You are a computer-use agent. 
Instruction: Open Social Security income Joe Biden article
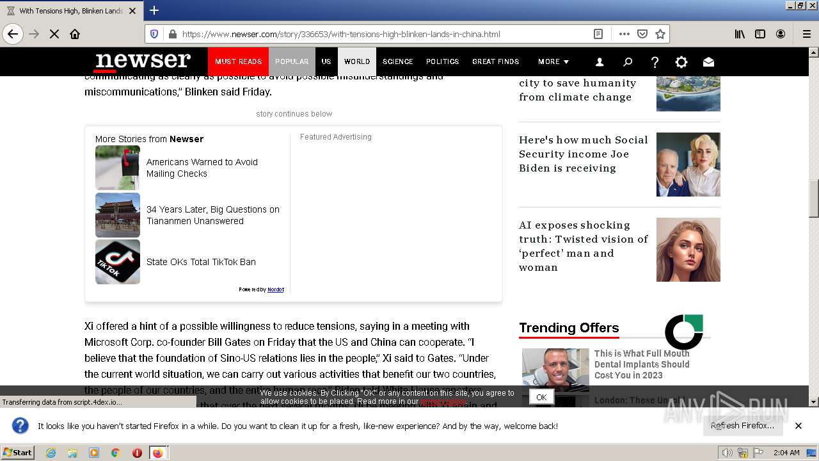(584, 154)
